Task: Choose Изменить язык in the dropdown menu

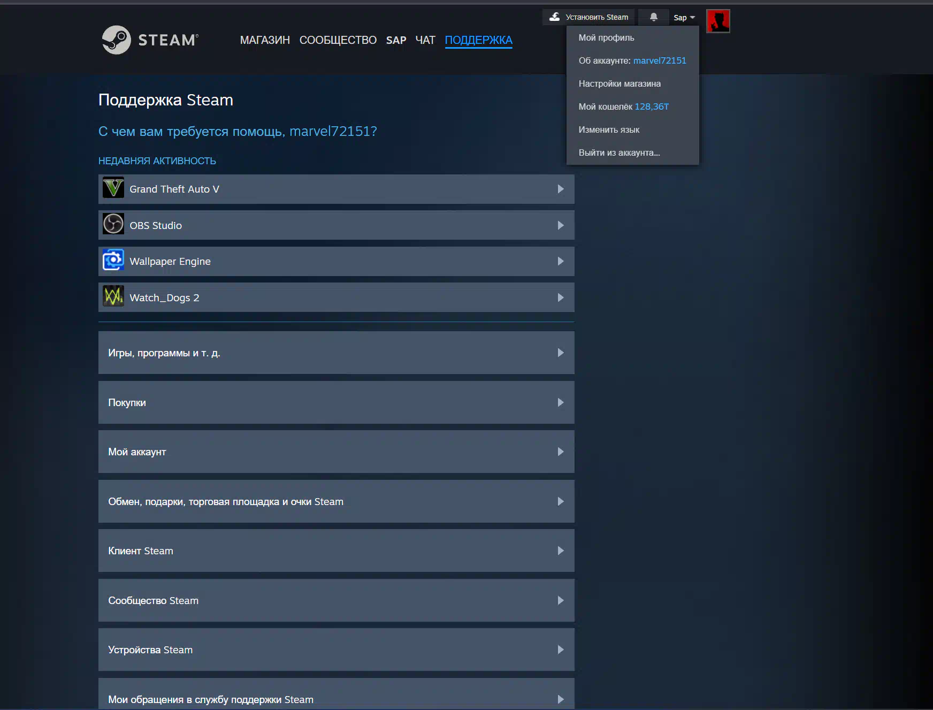Action: tap(609, 129)
